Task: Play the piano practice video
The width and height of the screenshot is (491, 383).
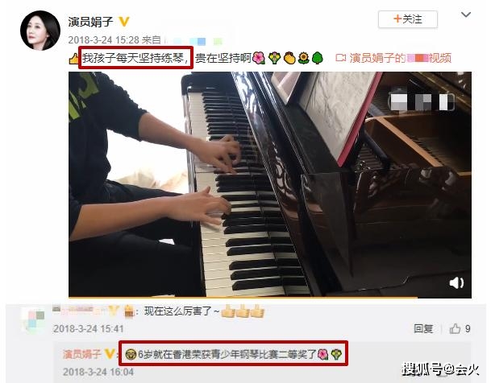Action: 270,184
